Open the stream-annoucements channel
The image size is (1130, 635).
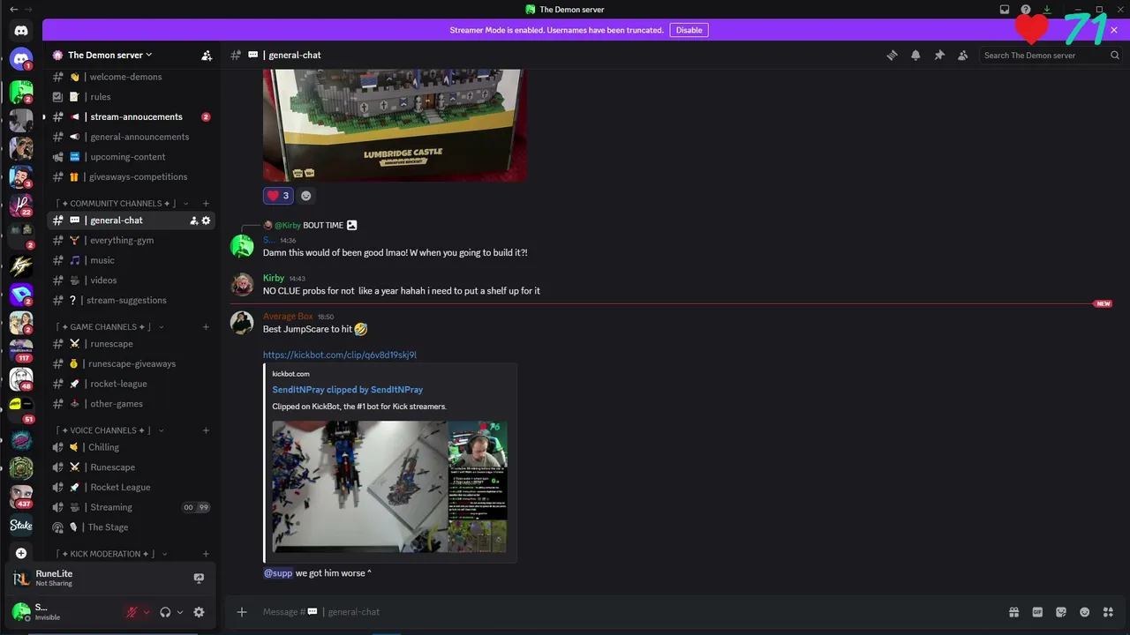pos(131,117)
